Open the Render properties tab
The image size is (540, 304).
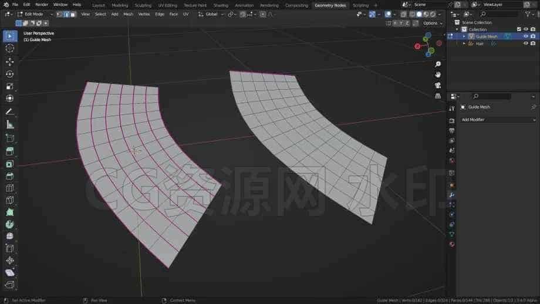(x=452, y=121)
